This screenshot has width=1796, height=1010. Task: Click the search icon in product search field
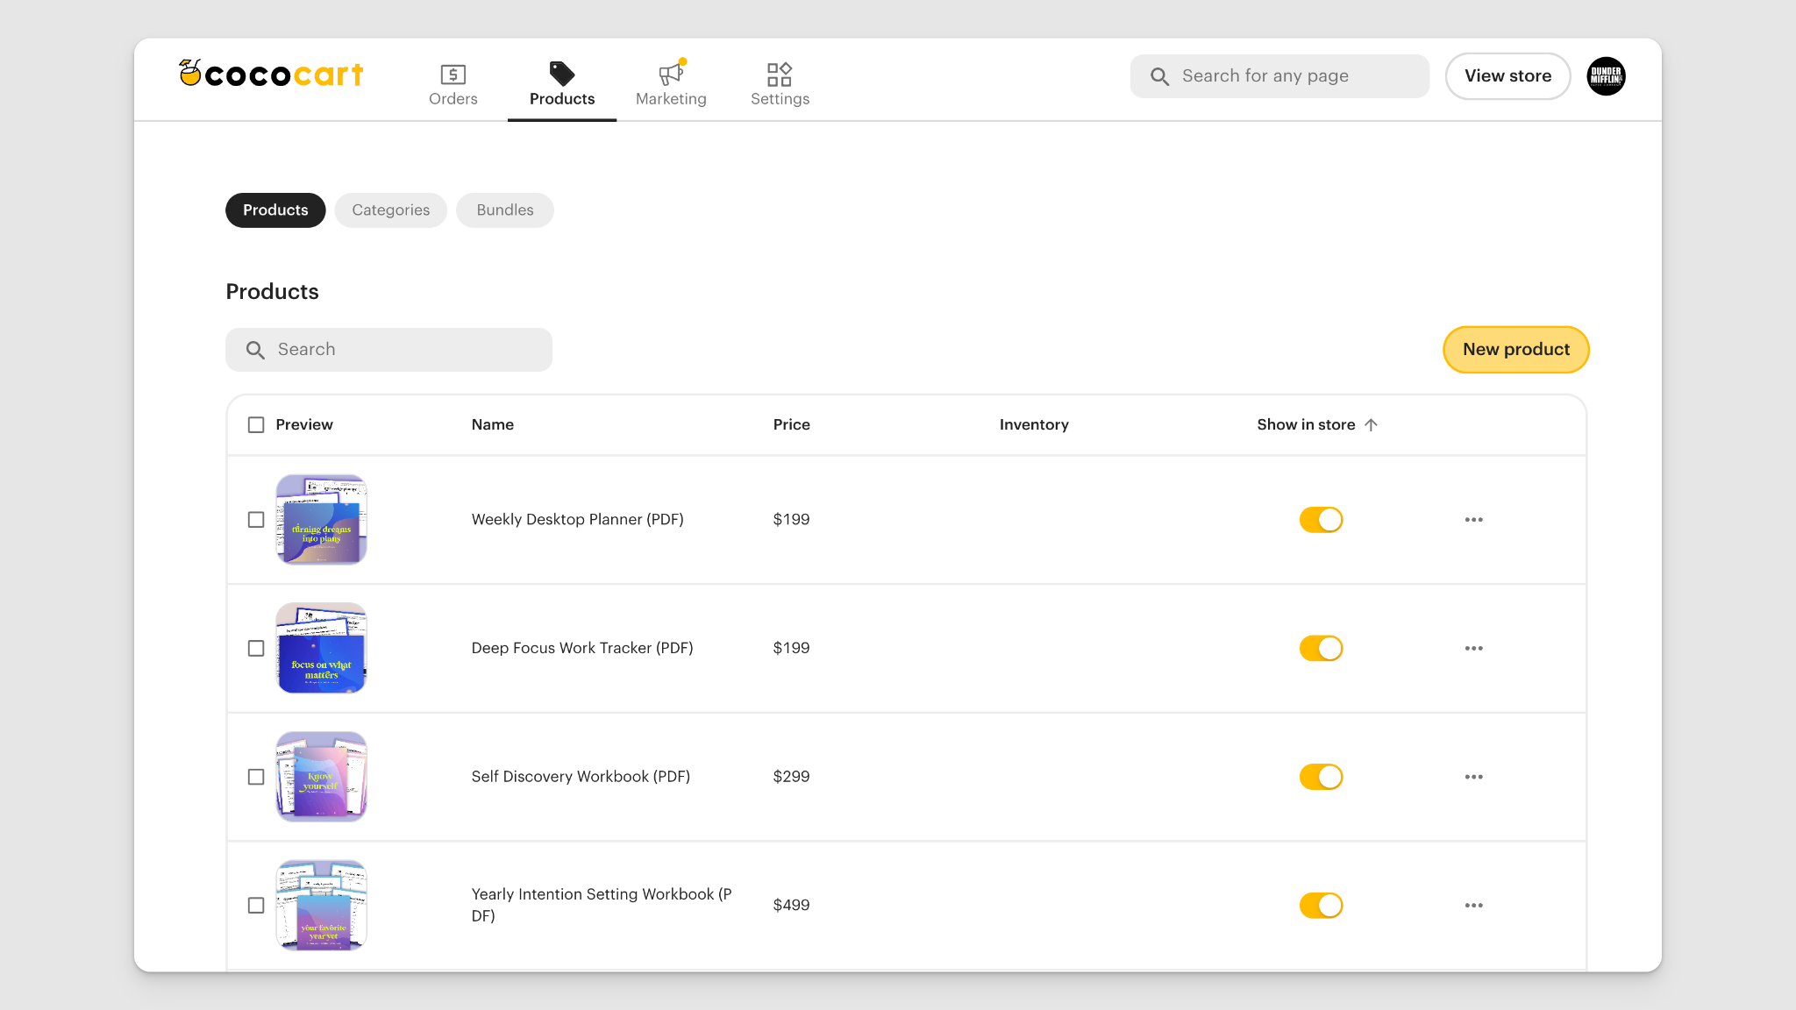[255, 349]
